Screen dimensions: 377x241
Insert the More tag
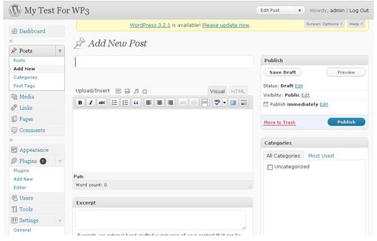click(205, 102)
